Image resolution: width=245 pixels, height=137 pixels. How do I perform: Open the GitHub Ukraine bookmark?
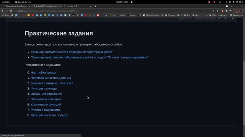click(151, 15)
